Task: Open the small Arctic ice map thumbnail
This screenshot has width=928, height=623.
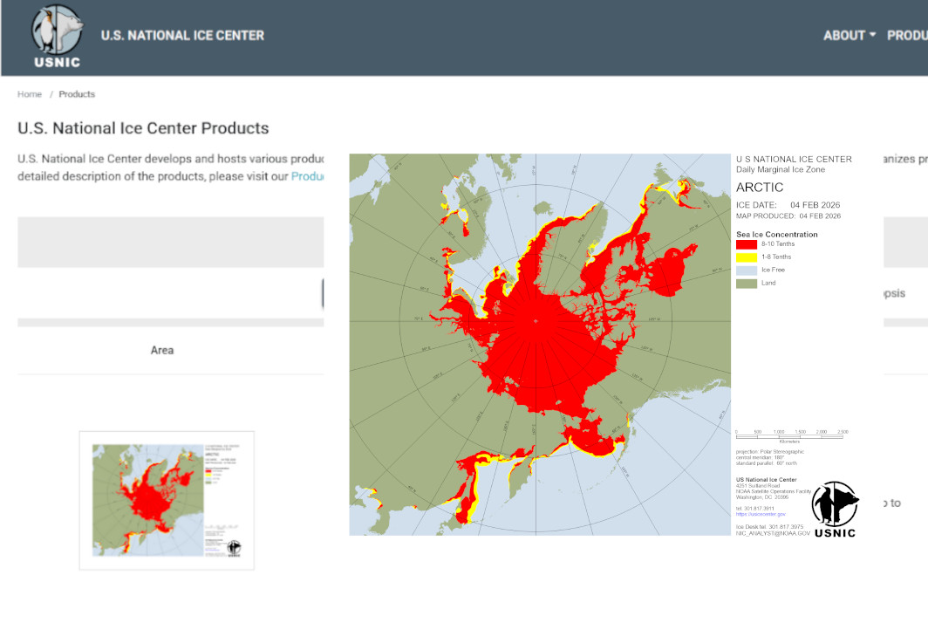Action: coord(167,501)
